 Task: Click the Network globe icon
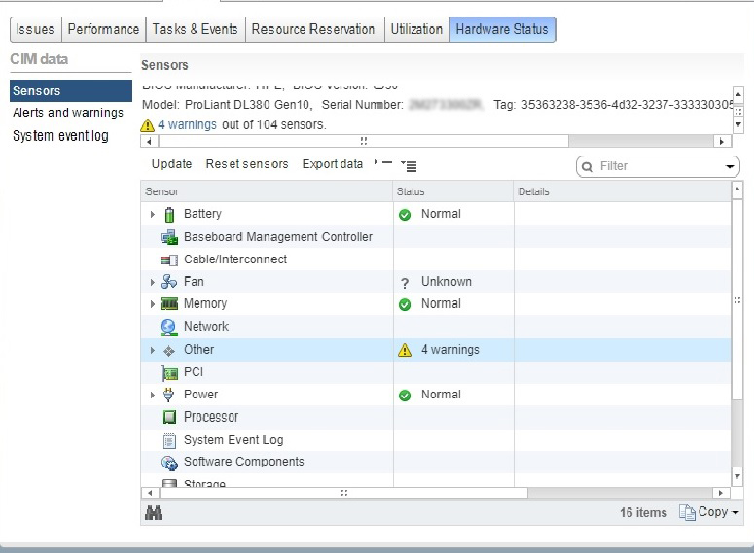point(167,327)
